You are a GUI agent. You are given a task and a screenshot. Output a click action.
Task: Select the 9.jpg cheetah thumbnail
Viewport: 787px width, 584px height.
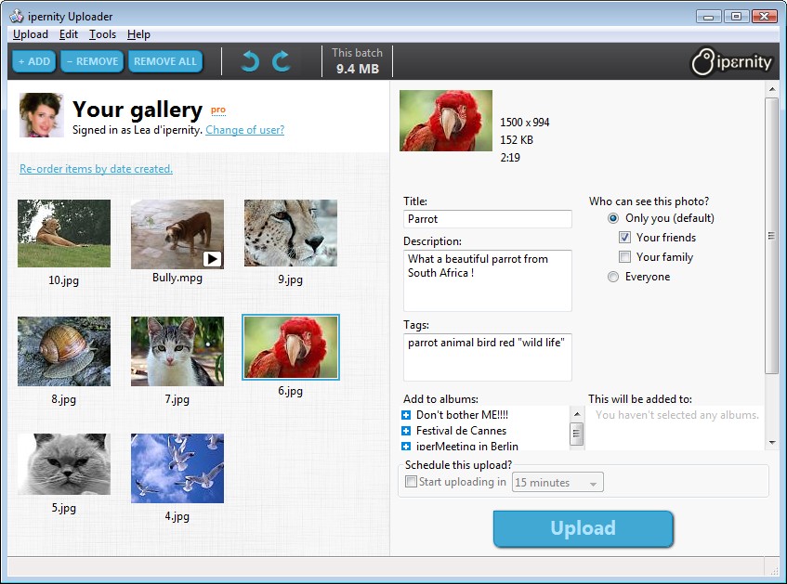point(291,233)
